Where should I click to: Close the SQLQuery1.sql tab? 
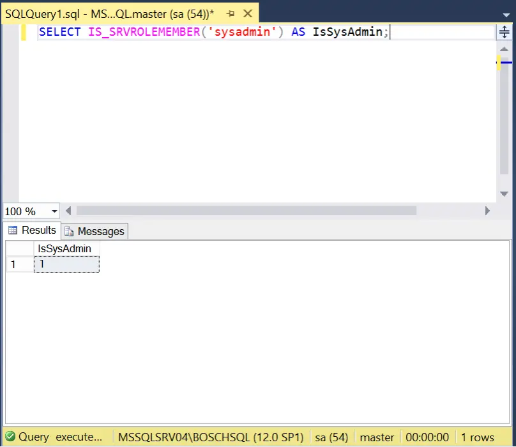[248, 13]
